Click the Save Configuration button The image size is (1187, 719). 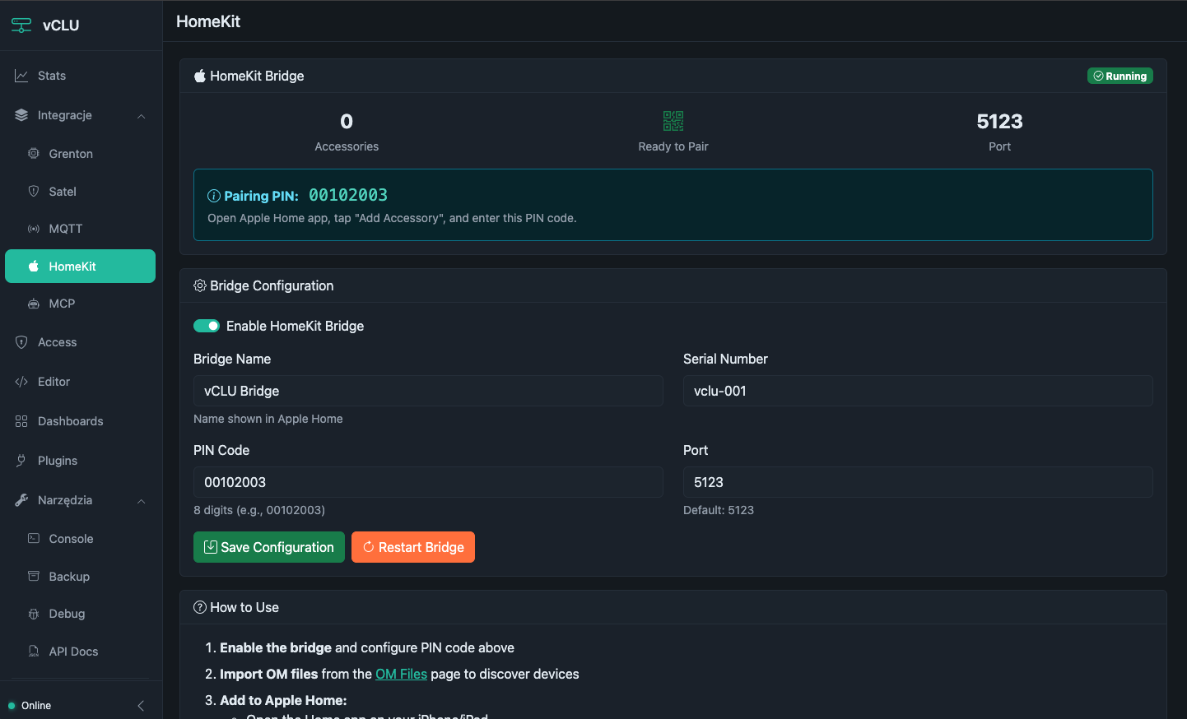click(x=269, y=547)
